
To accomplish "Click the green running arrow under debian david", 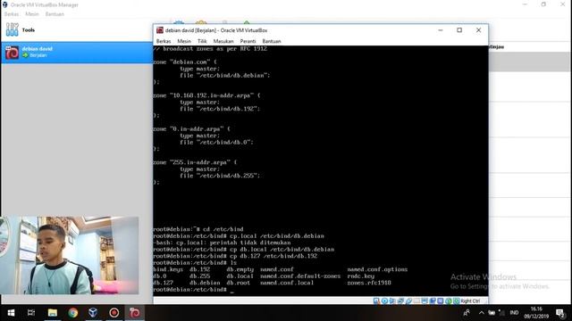I will 25,55.
